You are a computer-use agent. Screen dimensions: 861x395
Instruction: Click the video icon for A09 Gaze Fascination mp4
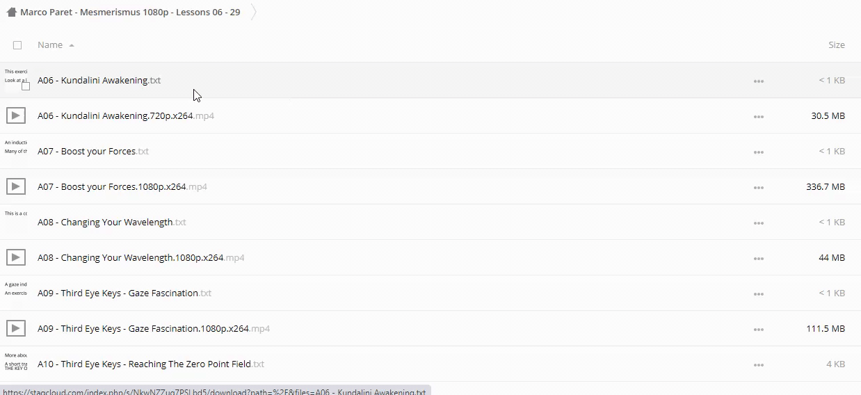coord(15,328)
